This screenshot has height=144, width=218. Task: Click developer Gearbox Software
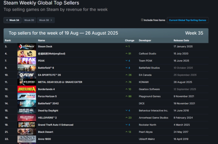[149, 89]
